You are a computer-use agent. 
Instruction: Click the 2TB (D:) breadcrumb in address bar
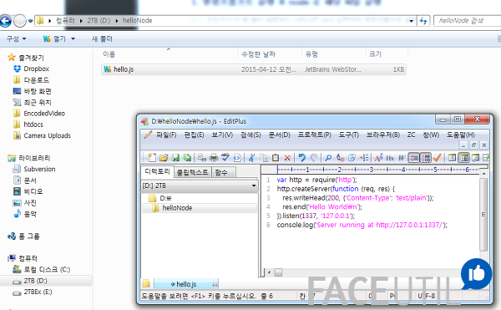click(x=99, y=21)
